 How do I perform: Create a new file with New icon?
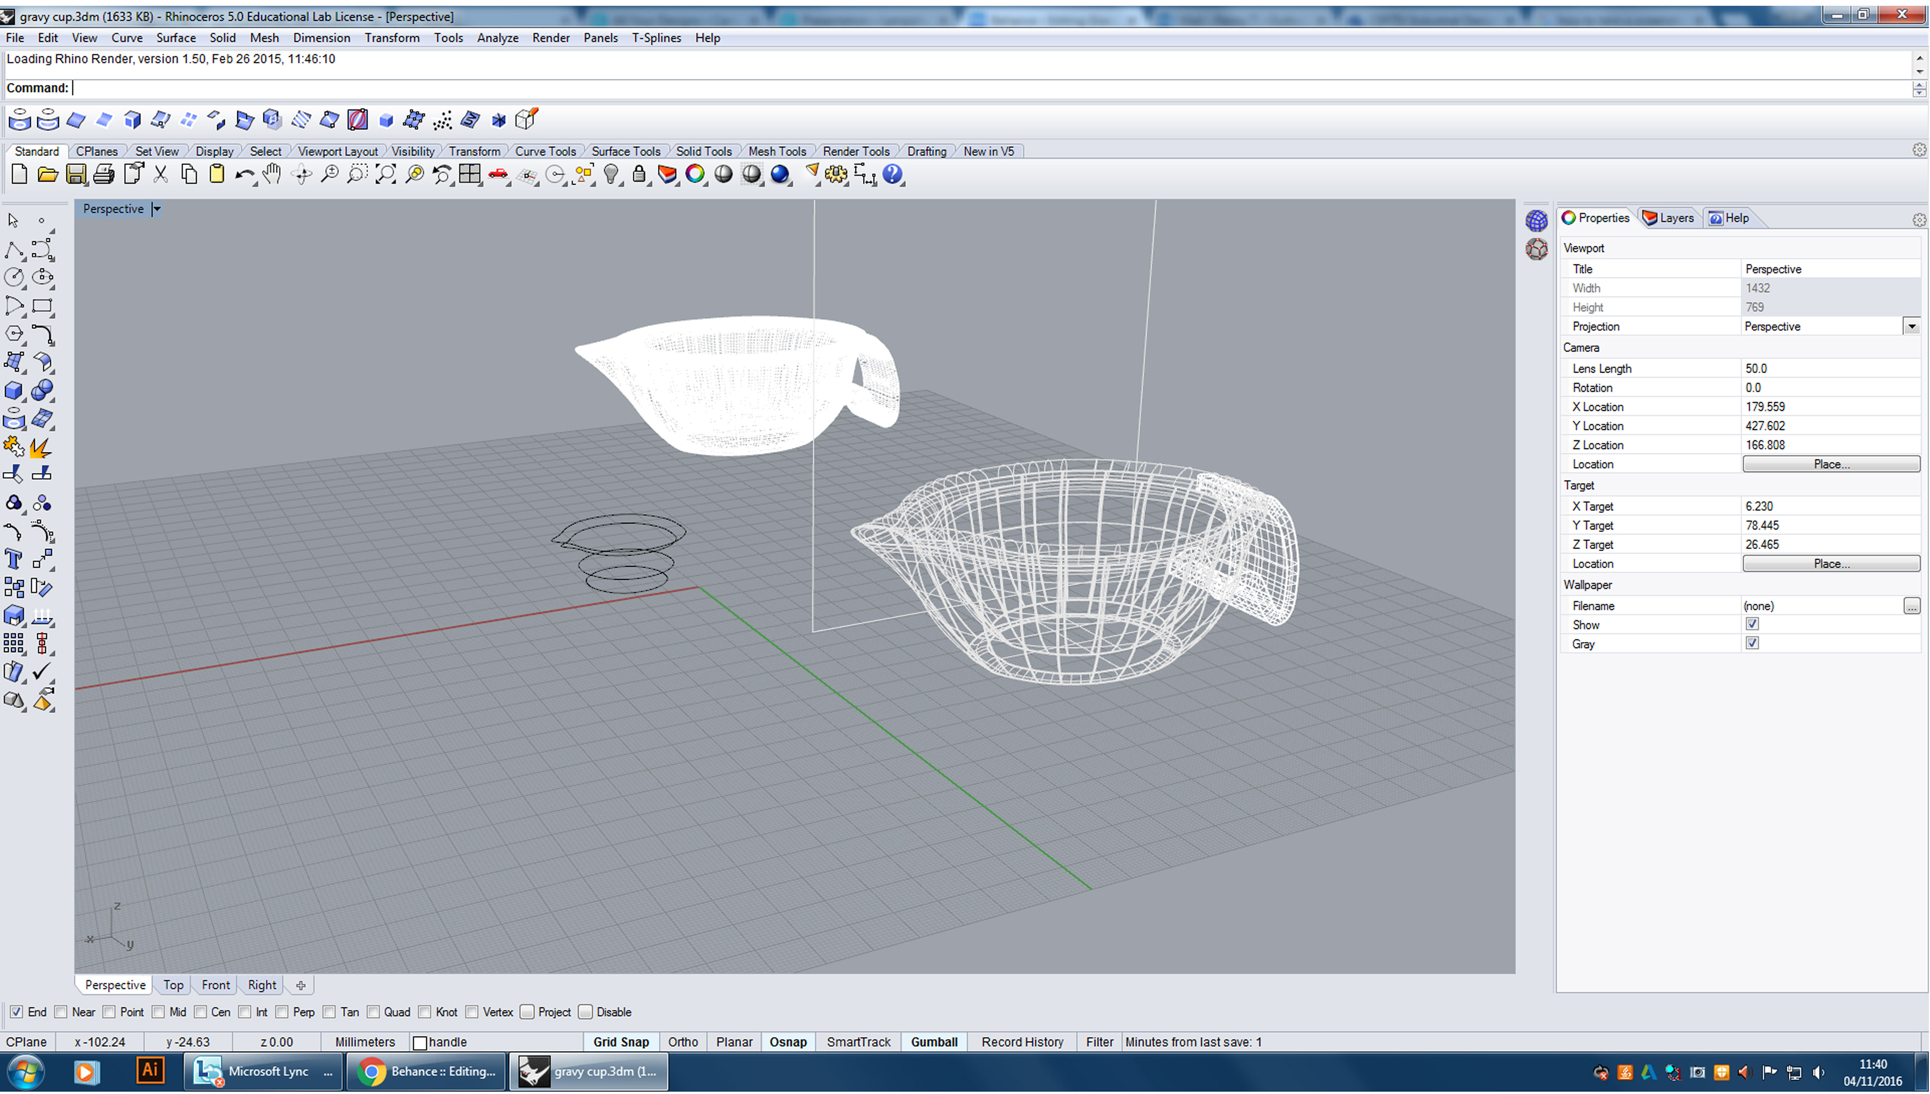click(x=20, y=174)
